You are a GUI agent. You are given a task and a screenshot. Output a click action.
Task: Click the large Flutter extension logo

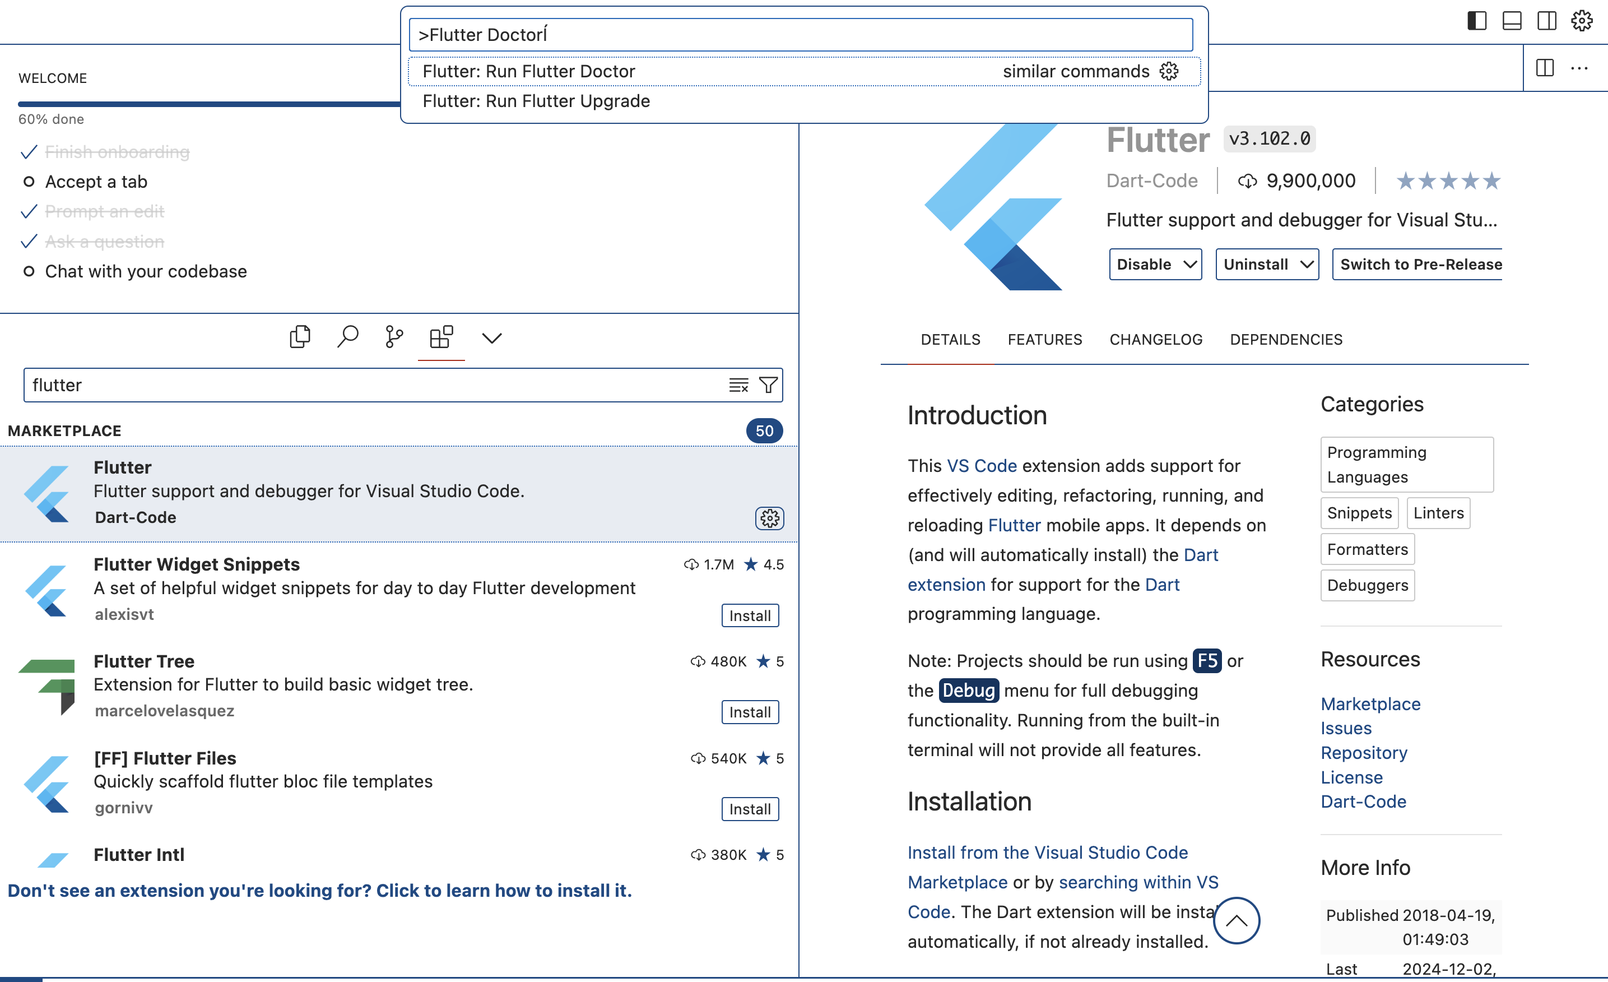[x=993, y=207]
